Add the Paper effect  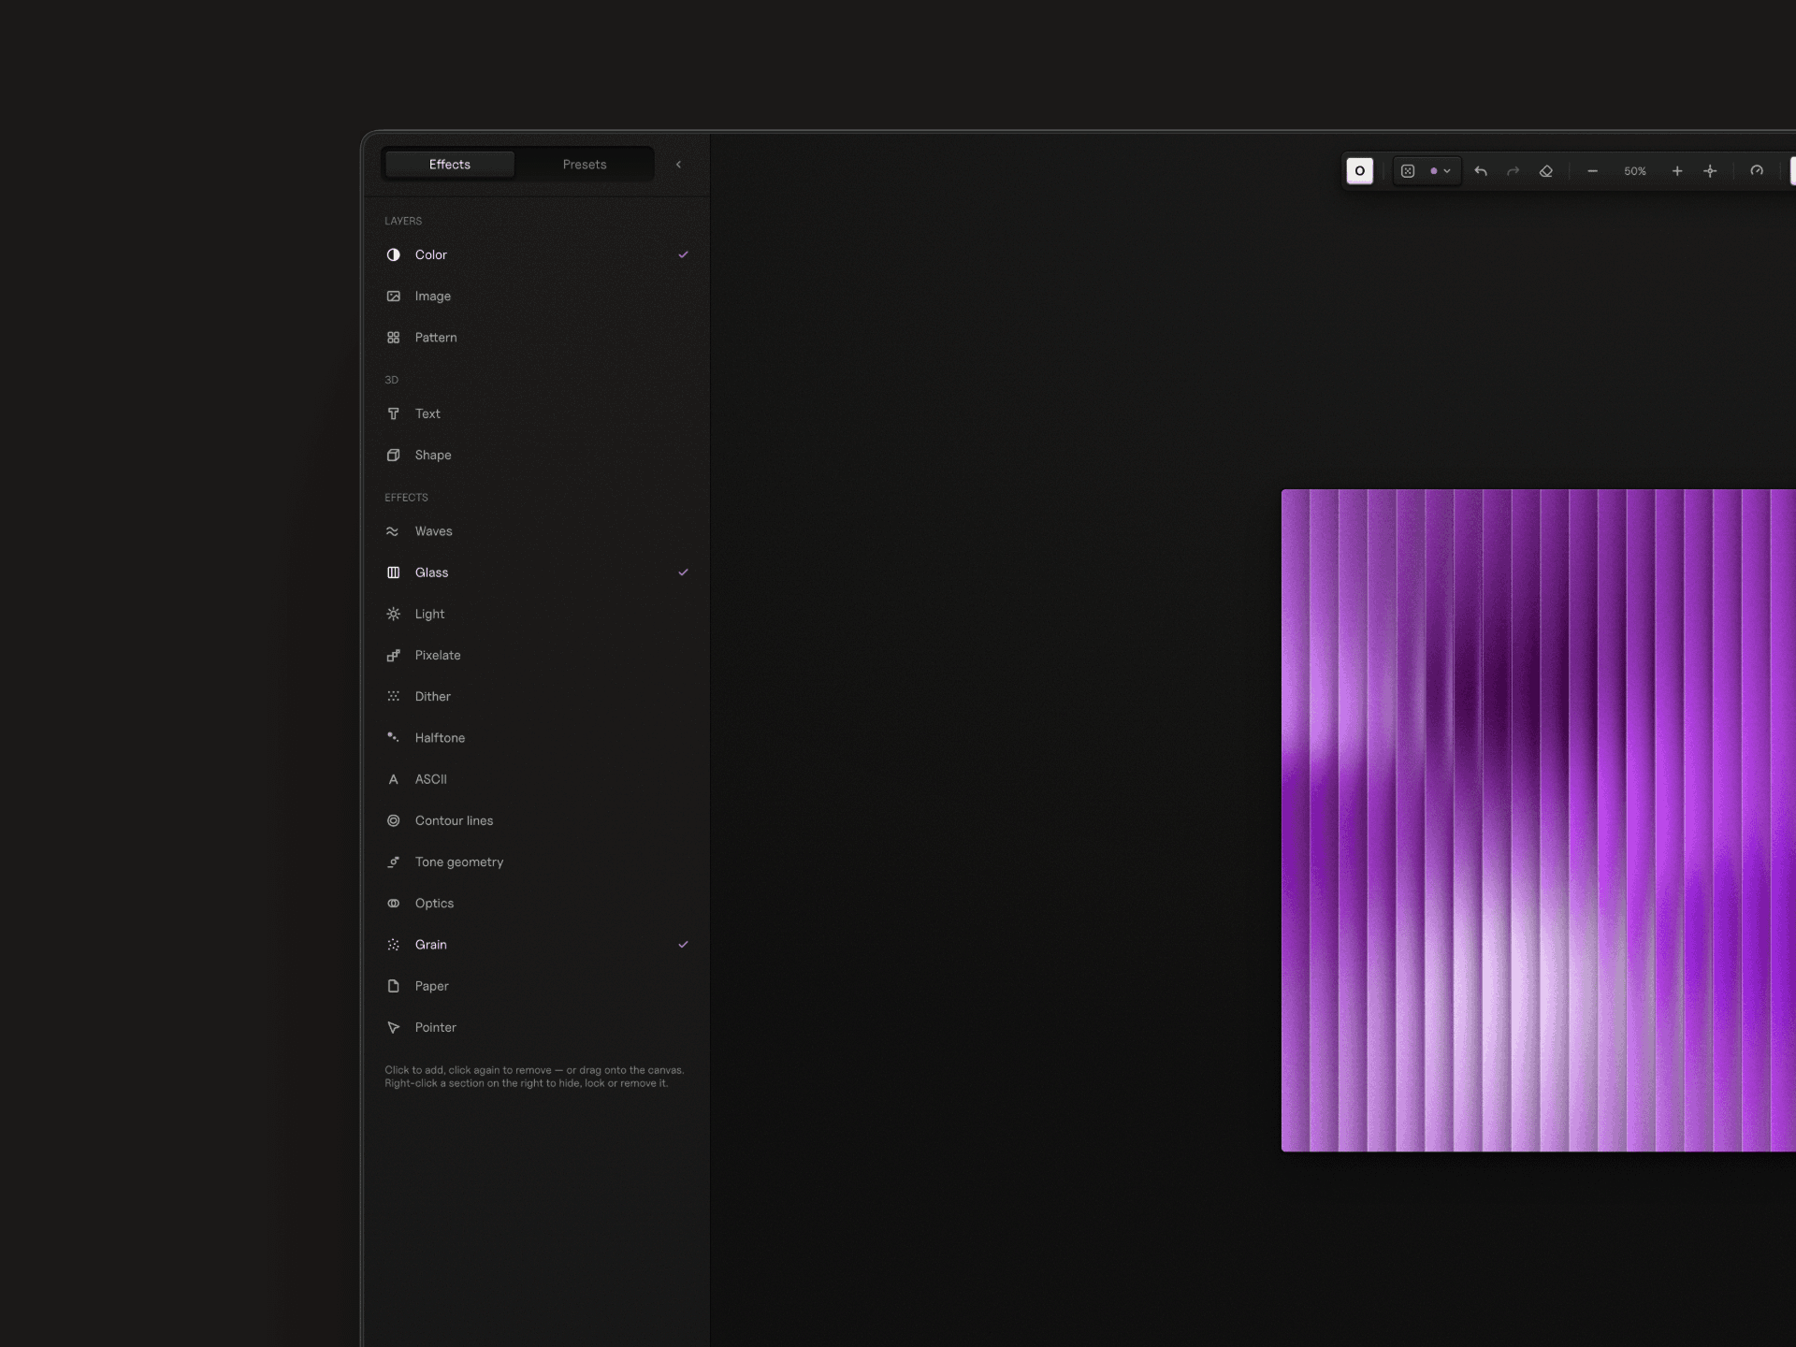537,986
